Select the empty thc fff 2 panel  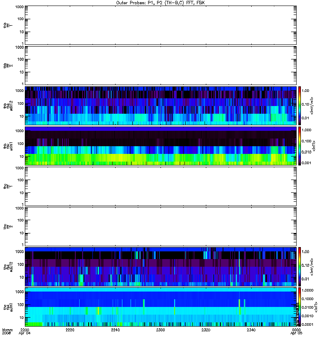coord(160,227)
